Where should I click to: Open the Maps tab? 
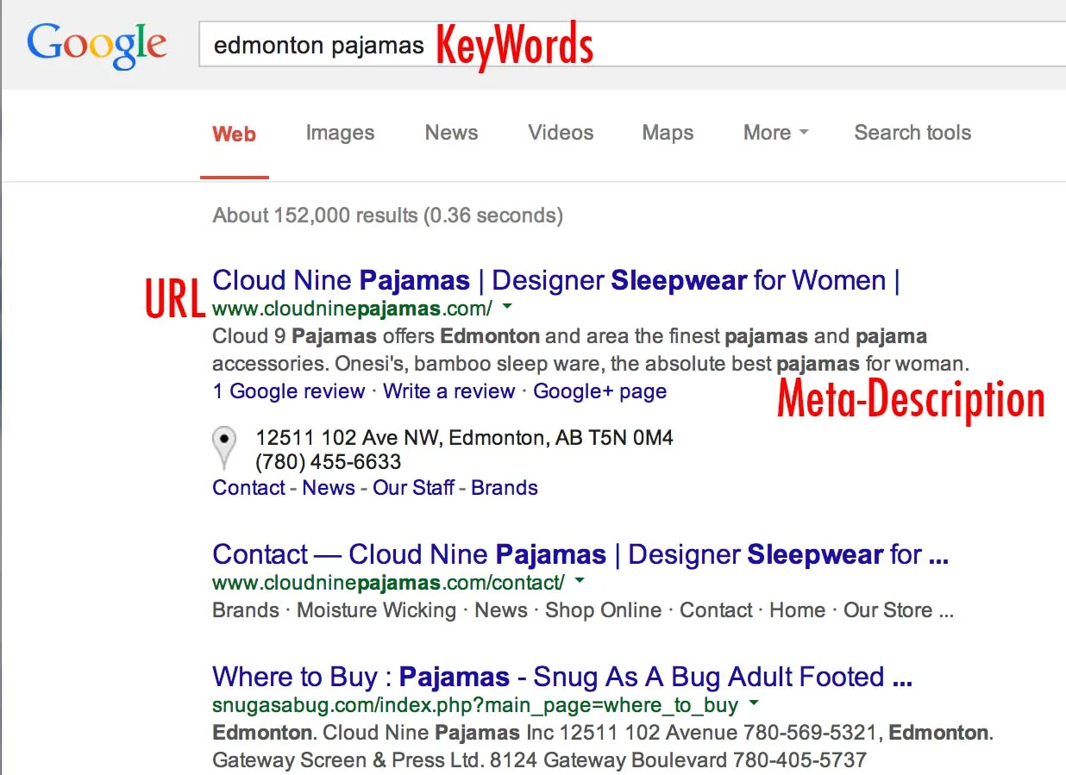click(668, 133)
